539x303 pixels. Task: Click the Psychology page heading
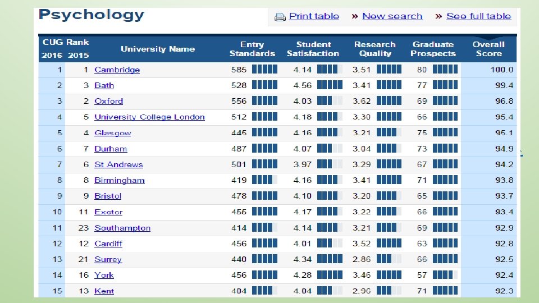coord(92,15)
